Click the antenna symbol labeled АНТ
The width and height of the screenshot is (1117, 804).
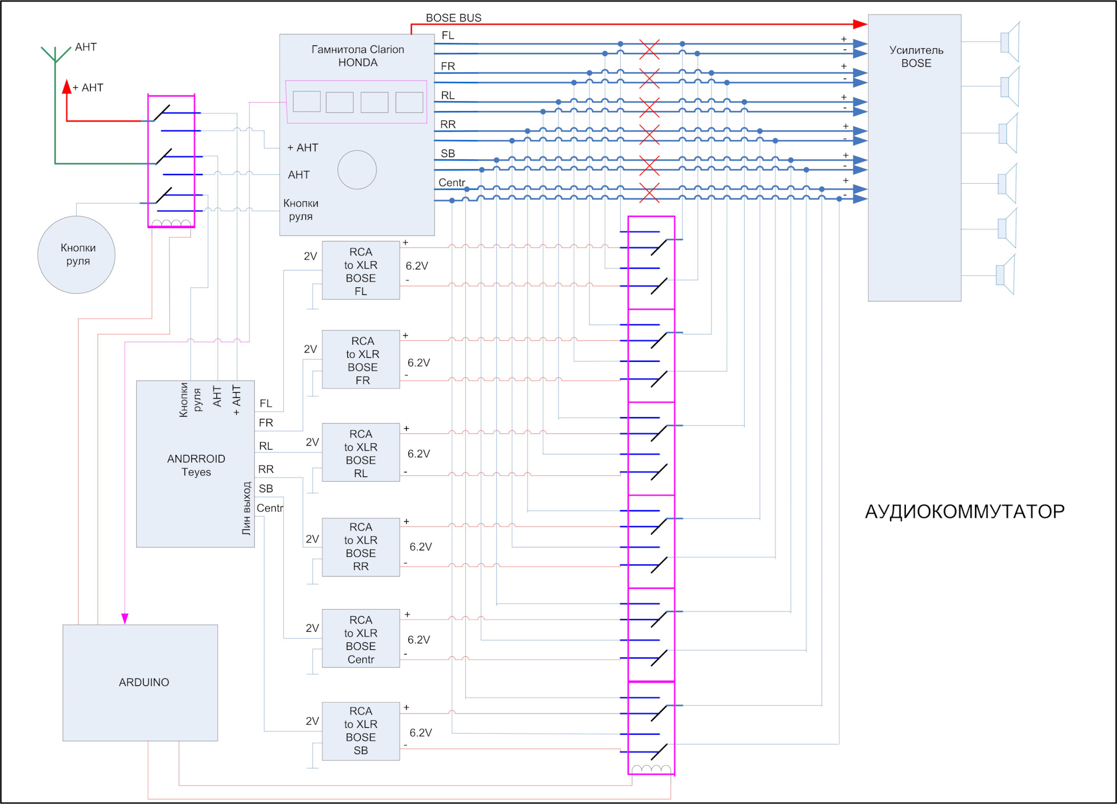pos(55,54)
